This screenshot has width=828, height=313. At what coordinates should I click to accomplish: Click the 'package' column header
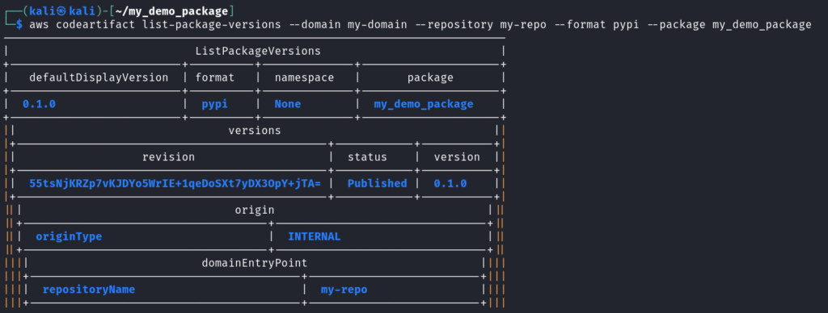click(430, 77)
